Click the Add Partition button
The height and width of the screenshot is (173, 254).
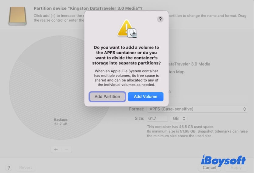pyautogui.click(x=107, y=97)
